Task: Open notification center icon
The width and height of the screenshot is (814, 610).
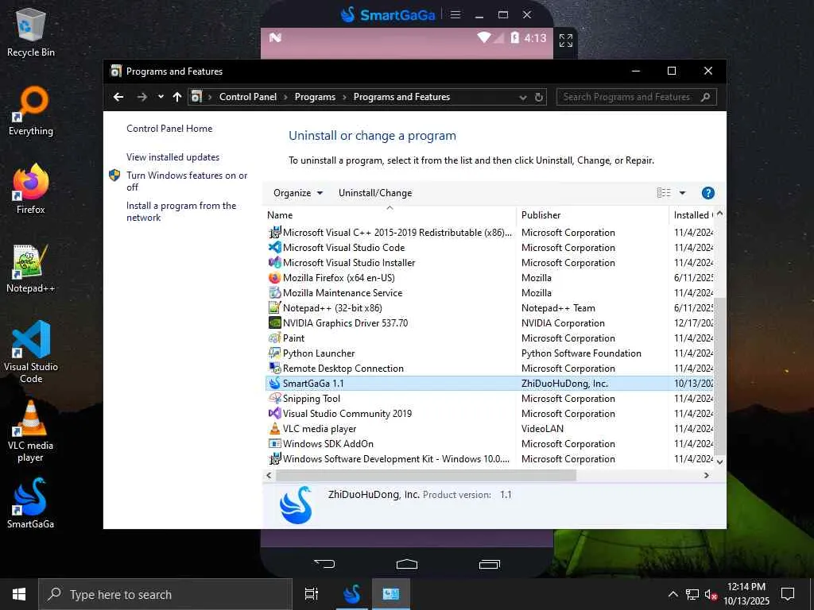Action: [x=788, y=594]
